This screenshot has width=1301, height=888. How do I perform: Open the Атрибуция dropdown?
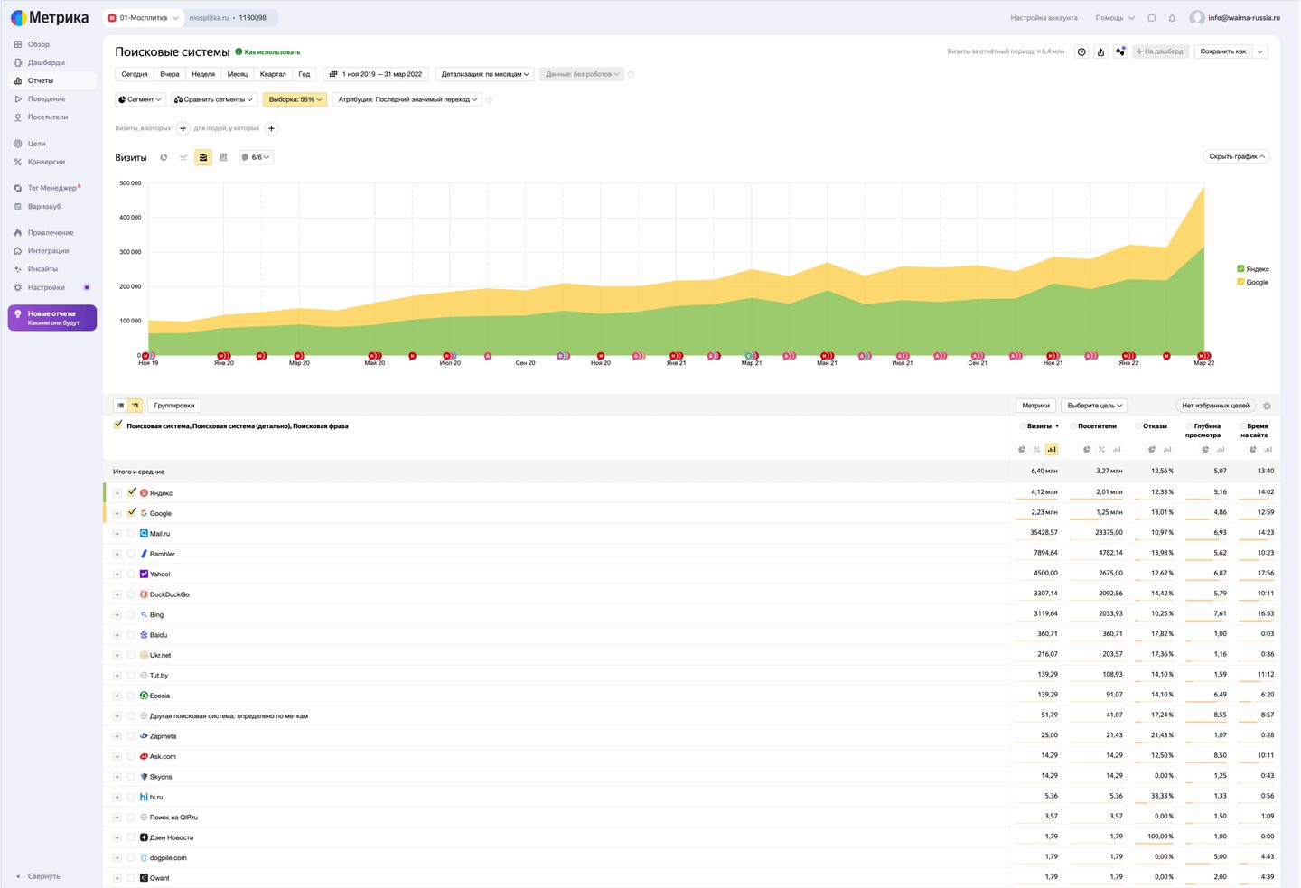click(407, 99)
